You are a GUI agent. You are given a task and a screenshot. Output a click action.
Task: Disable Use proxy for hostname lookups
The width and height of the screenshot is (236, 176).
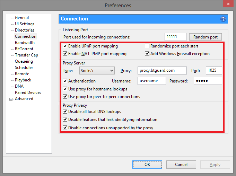click(65, 89)
